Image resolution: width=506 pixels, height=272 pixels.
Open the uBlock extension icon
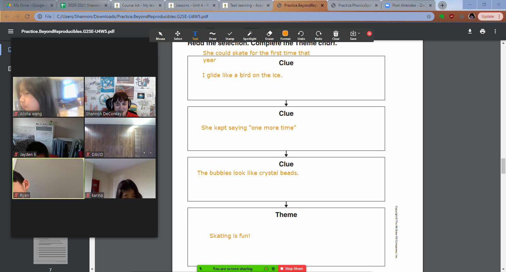[452, 16]
